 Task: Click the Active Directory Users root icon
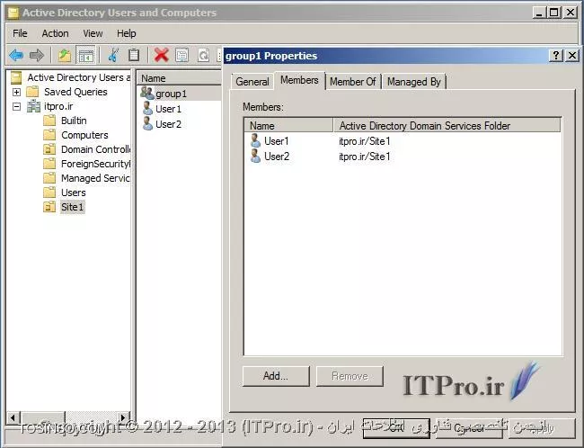[16, 77]
